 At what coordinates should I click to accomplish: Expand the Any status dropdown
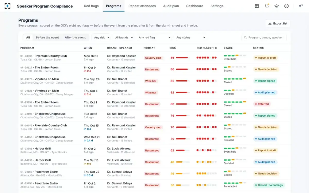(x=191, y=38)
